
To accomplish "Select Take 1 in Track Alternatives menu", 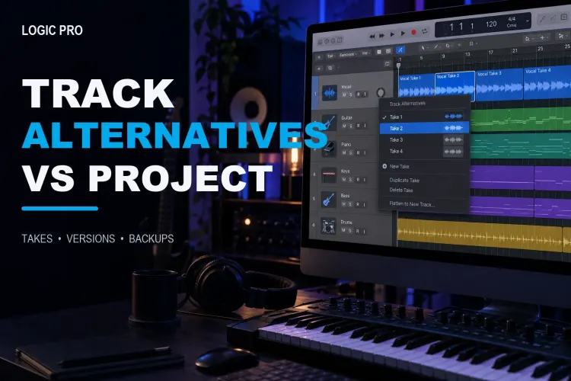I will click(x=424, y=117).
